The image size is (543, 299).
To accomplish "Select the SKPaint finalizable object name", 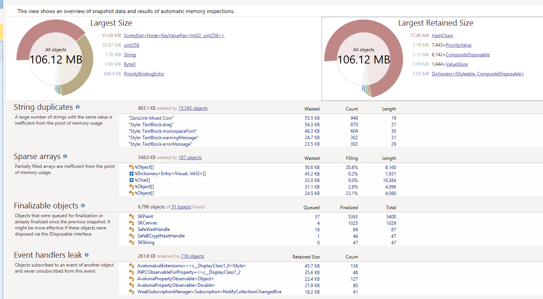I will click(145, 216).
